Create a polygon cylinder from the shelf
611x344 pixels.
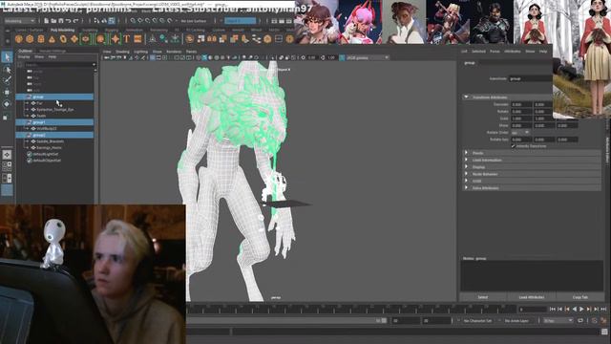point(41,39)
